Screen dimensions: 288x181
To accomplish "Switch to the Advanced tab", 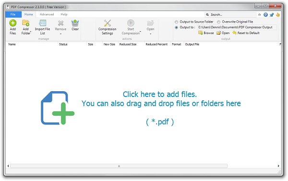I will [47, 14].
